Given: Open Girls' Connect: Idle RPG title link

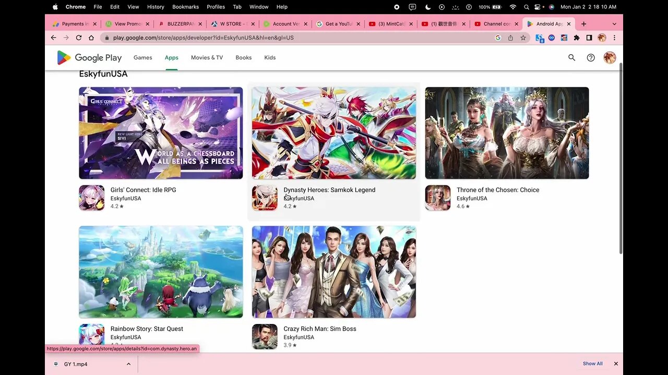Looking at the screenshot, I should click(143, 190).
